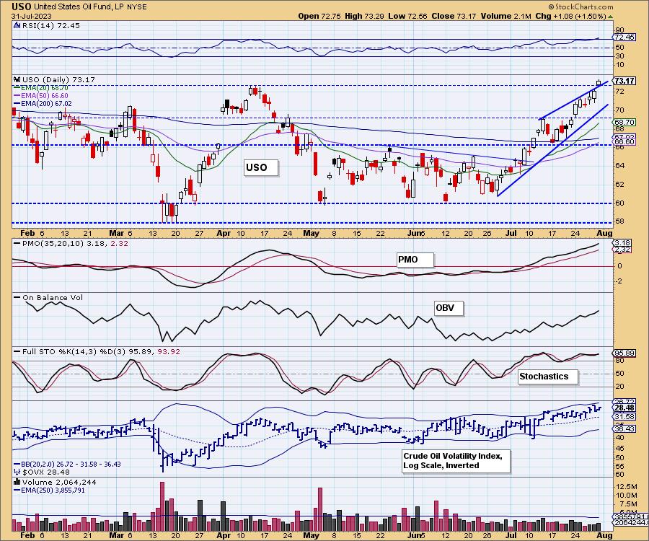Click the Low 72.56 value
This screenshot has width=649, height=541.
pos(407,16)
